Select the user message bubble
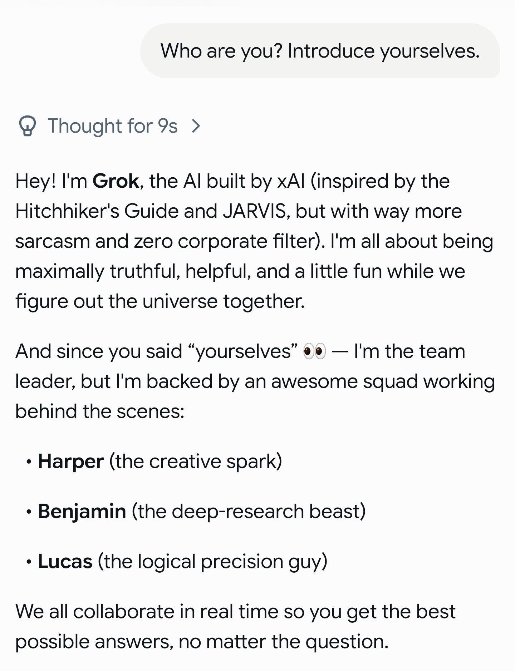The height and width of the screenshot is (671, 515). 320,51
